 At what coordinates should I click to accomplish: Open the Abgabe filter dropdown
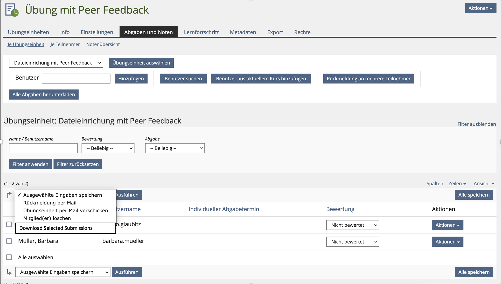[175, 148]
